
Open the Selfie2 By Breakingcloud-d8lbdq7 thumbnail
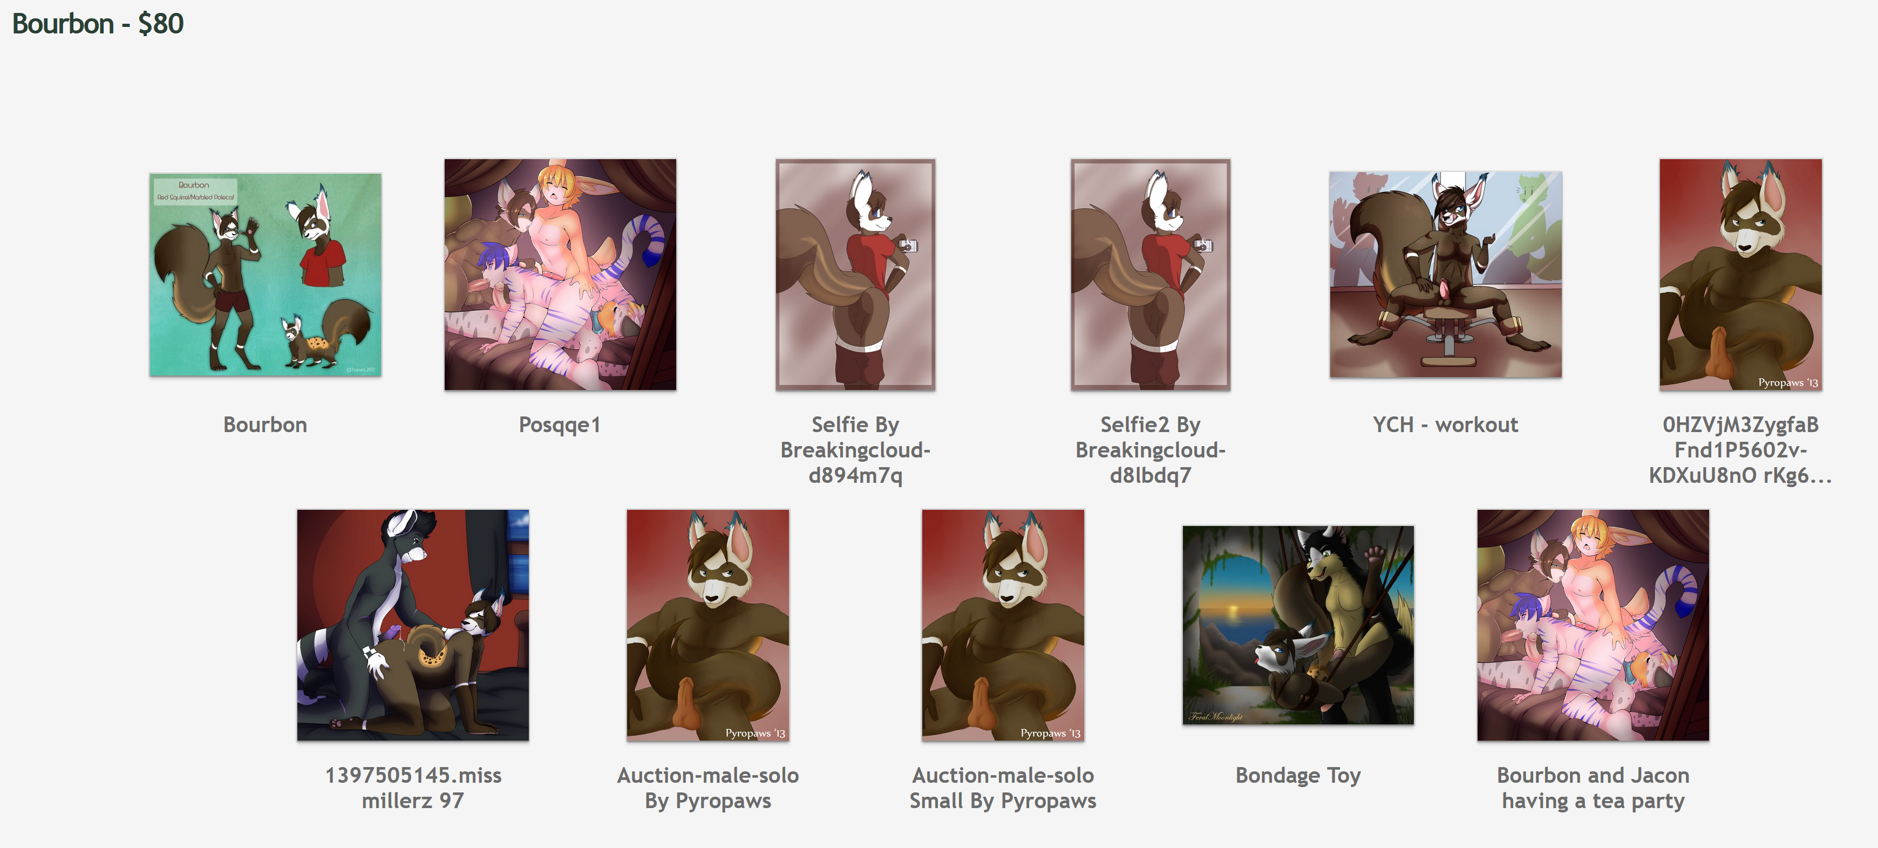[1151, 275]
